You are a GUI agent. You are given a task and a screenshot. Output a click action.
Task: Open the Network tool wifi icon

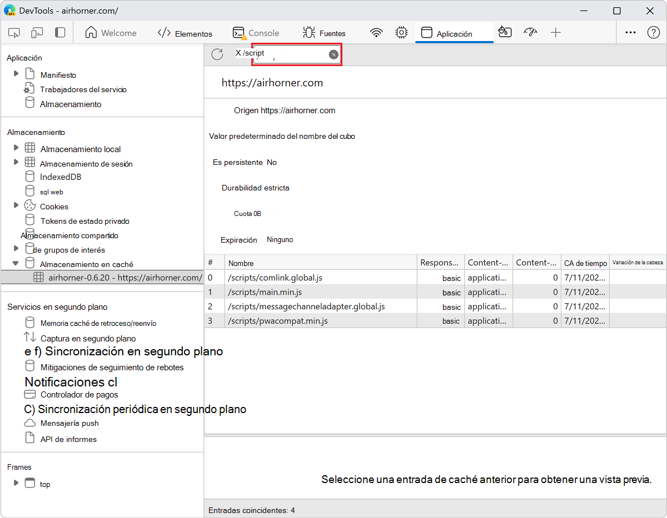[376, 33]
